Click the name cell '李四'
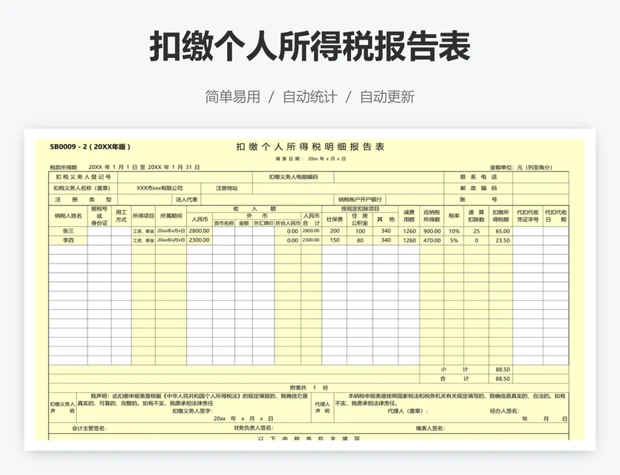 click(x=68, y=240)
